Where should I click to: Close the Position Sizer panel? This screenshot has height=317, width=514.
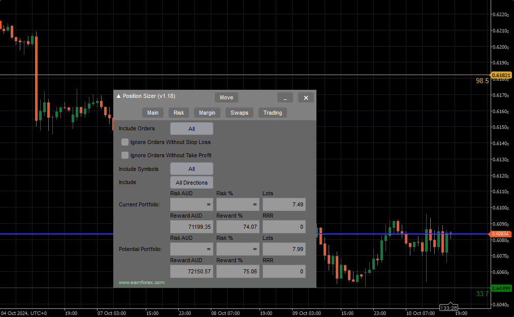point(306,98)
